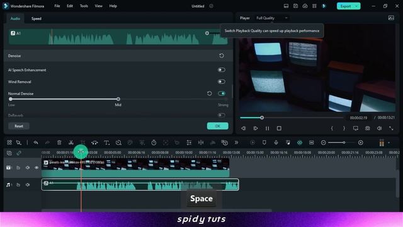Image resolution: width=403 pixels, height=227 pixels.
Task: Click the player progress bar handle
Action: pyautogui.click(x=262, y=118)
